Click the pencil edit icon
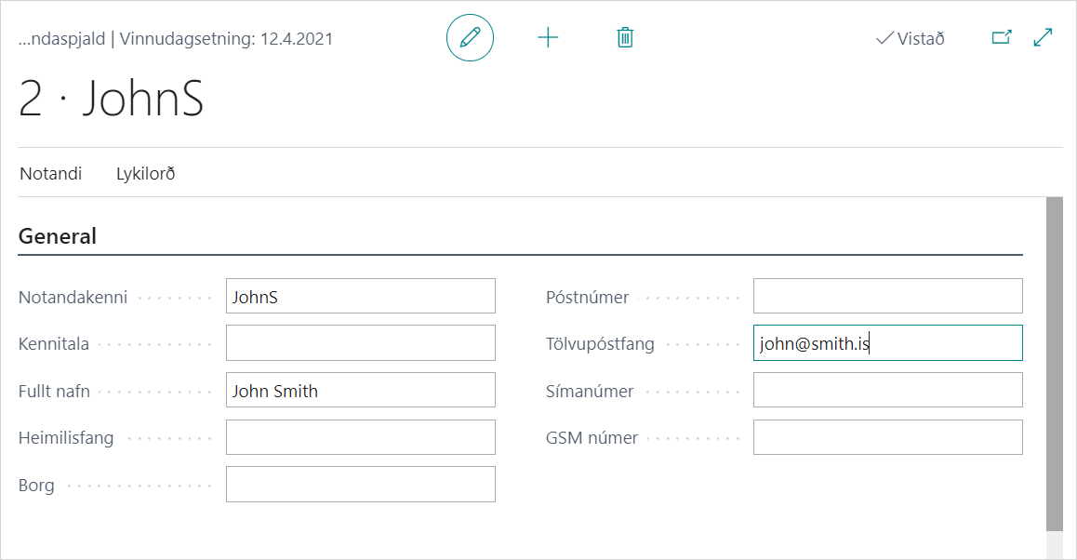 [470, 38]
